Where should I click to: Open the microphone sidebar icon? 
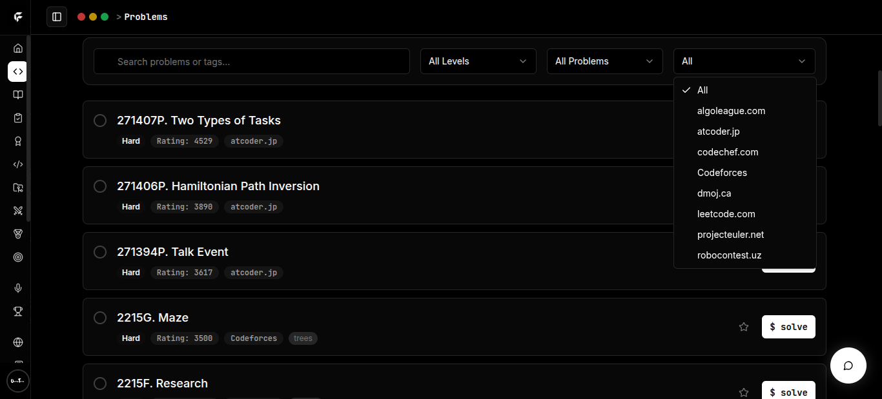click(18, 288)
